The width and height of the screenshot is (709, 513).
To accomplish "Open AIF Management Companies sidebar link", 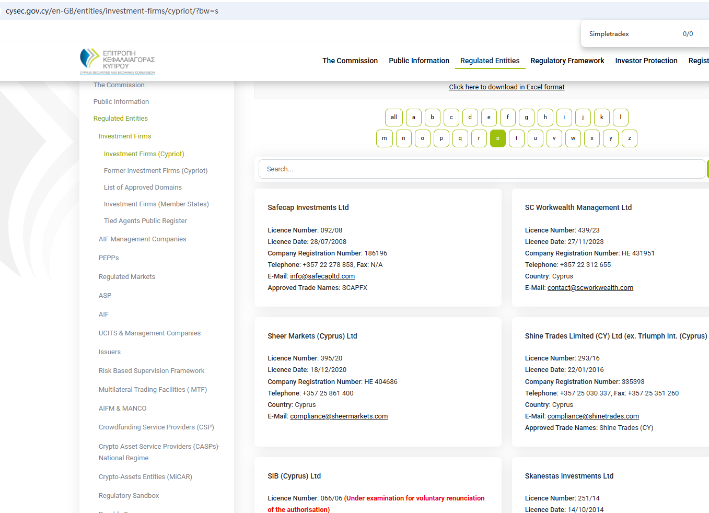I will coord(142,239).
